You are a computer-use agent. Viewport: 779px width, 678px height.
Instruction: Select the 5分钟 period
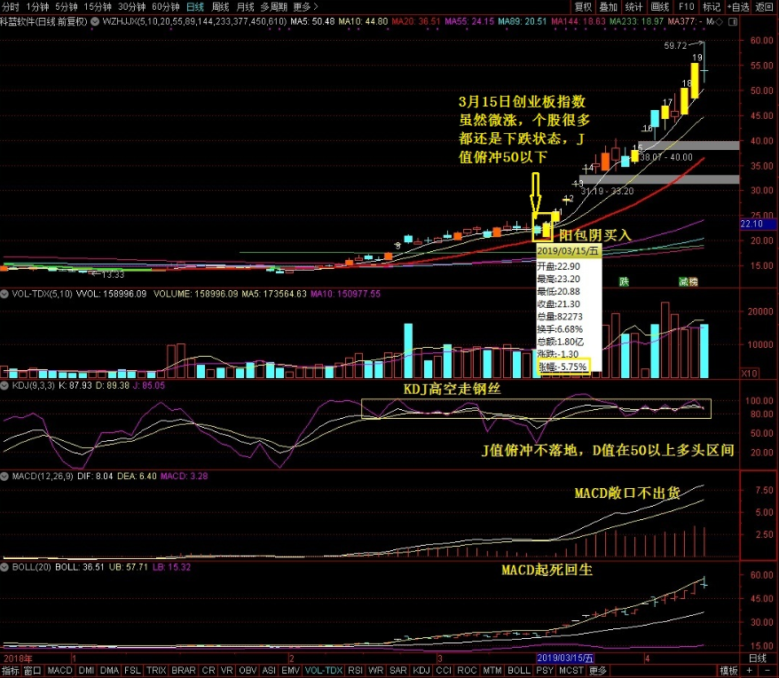pyautogui.click(x=66, y=6)
